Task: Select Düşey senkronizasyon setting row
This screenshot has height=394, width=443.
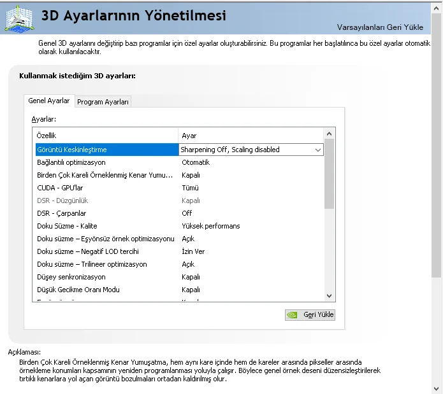Action: (71, 277)
